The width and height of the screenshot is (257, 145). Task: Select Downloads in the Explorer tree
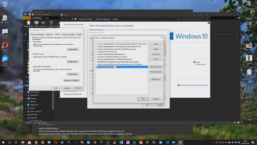coord(34,95)
